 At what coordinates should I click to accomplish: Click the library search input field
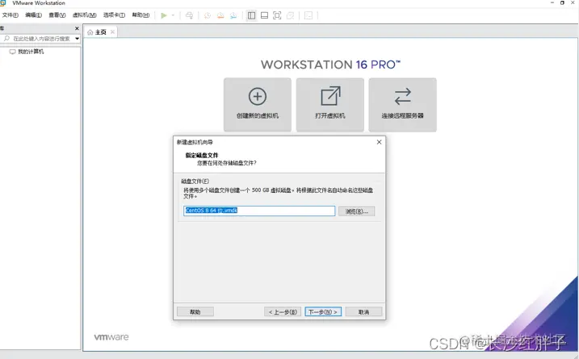point(38,39)
